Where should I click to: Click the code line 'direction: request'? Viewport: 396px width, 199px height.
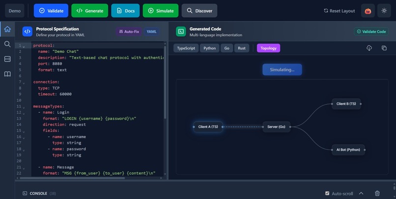click(x=64, y=124)
